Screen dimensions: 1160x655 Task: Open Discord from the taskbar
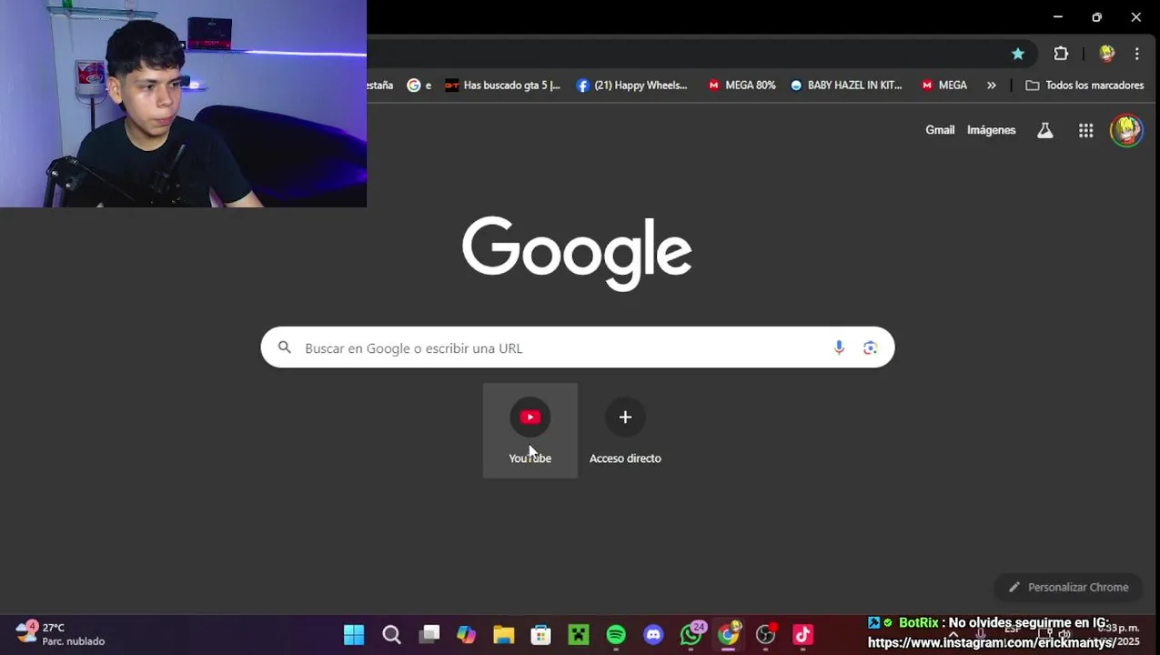653,634
